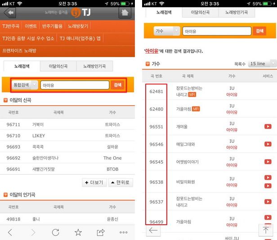Open TJ인증 음향 시설 우수 업소 link

coord(28,38)
